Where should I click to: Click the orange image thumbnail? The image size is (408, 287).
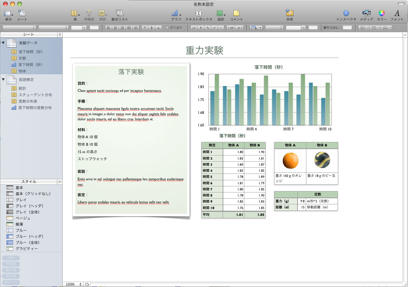coord(290,161)
